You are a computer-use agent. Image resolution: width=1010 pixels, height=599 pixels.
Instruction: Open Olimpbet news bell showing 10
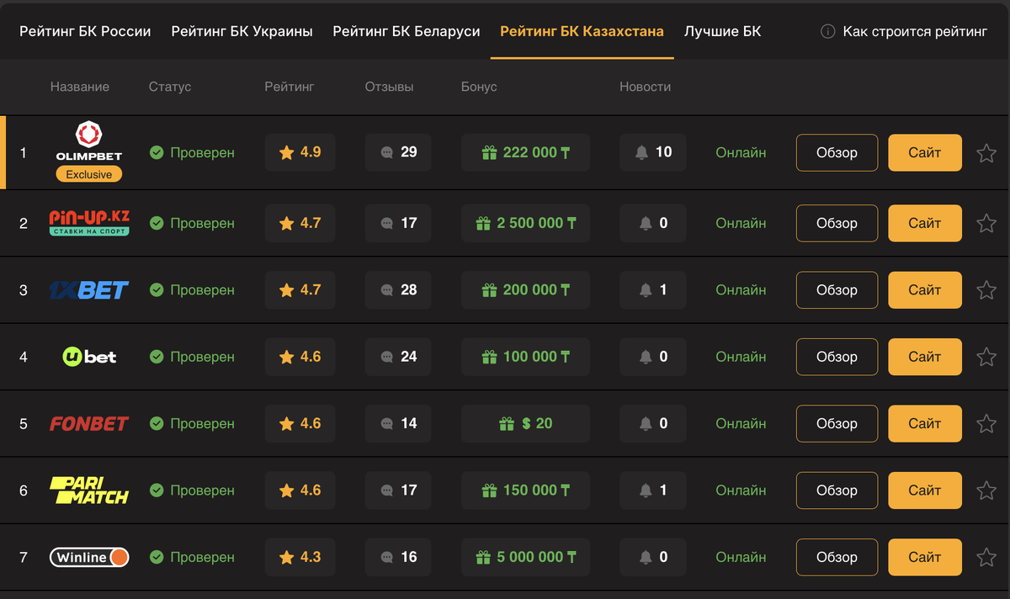[652, 152]
